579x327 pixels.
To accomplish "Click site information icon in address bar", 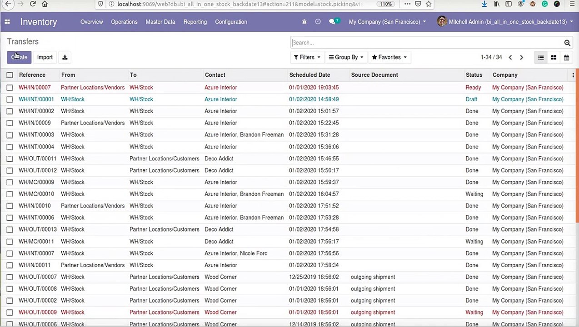I will click(111, 4).
